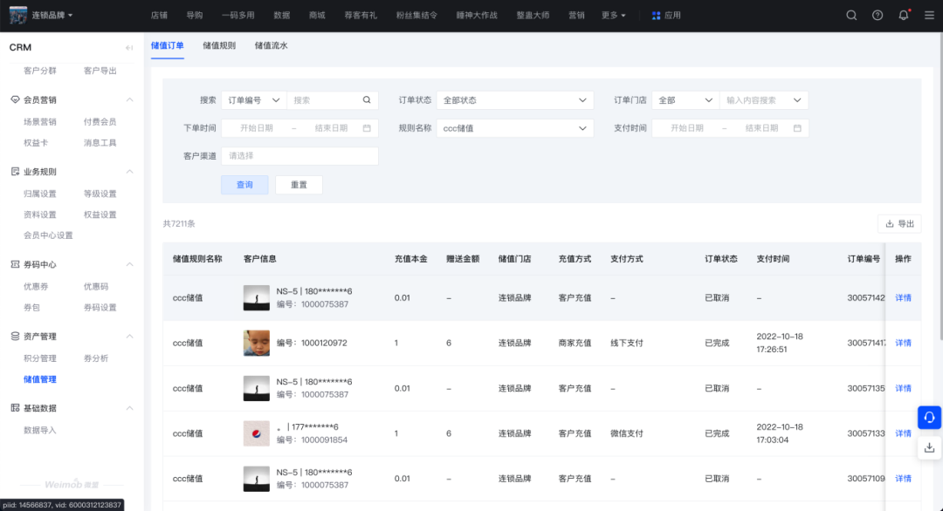Collapse the 业务规则 section chevron

(129, 172)
